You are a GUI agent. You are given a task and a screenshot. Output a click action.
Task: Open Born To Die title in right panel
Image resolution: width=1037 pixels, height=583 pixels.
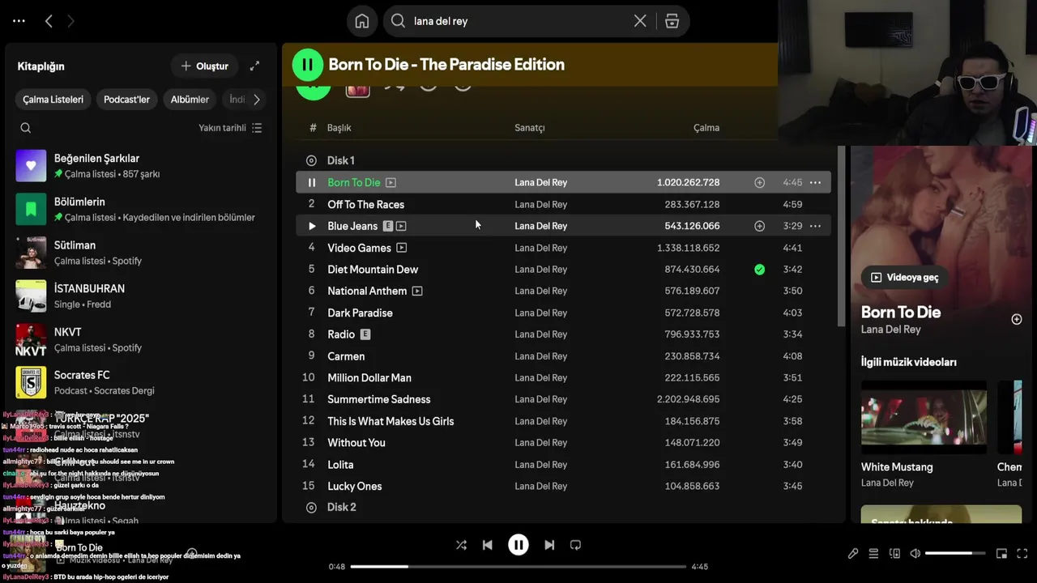900,312
